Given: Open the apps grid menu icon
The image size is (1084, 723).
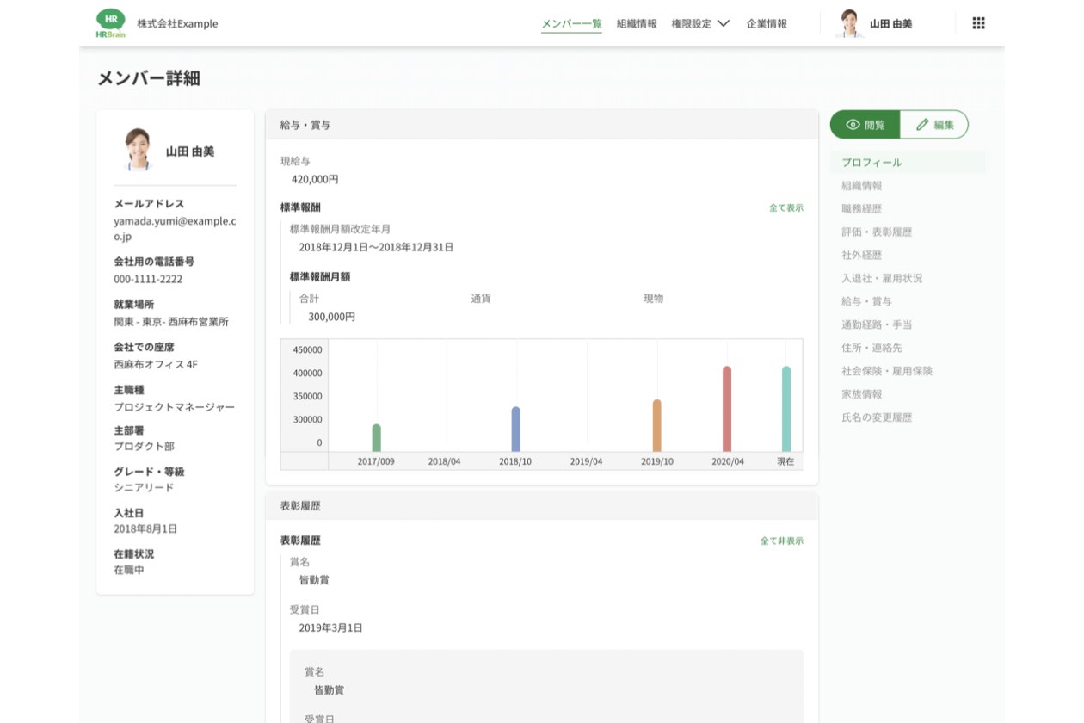Looking at the screenshot, I should click(978, 23).
